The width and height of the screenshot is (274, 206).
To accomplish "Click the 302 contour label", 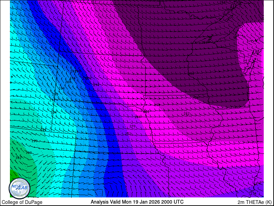I will pos(18,158).
